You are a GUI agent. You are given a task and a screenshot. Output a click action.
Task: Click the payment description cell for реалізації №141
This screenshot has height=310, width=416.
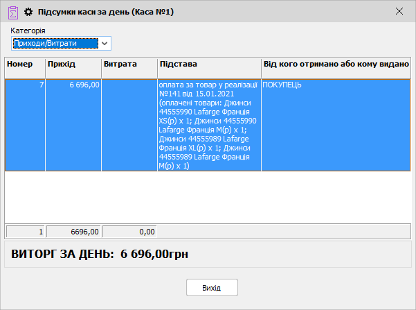(x=209, y=125)
